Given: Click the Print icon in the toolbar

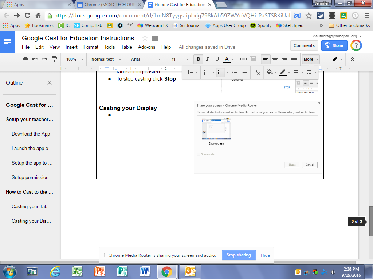Looking at the screenshot, I should coord(25,59).
